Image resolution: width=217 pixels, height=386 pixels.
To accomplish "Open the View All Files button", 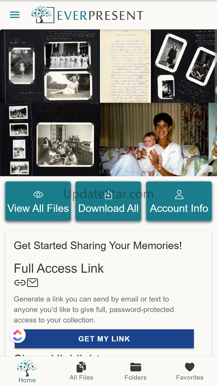I will [x=38, y=208].
